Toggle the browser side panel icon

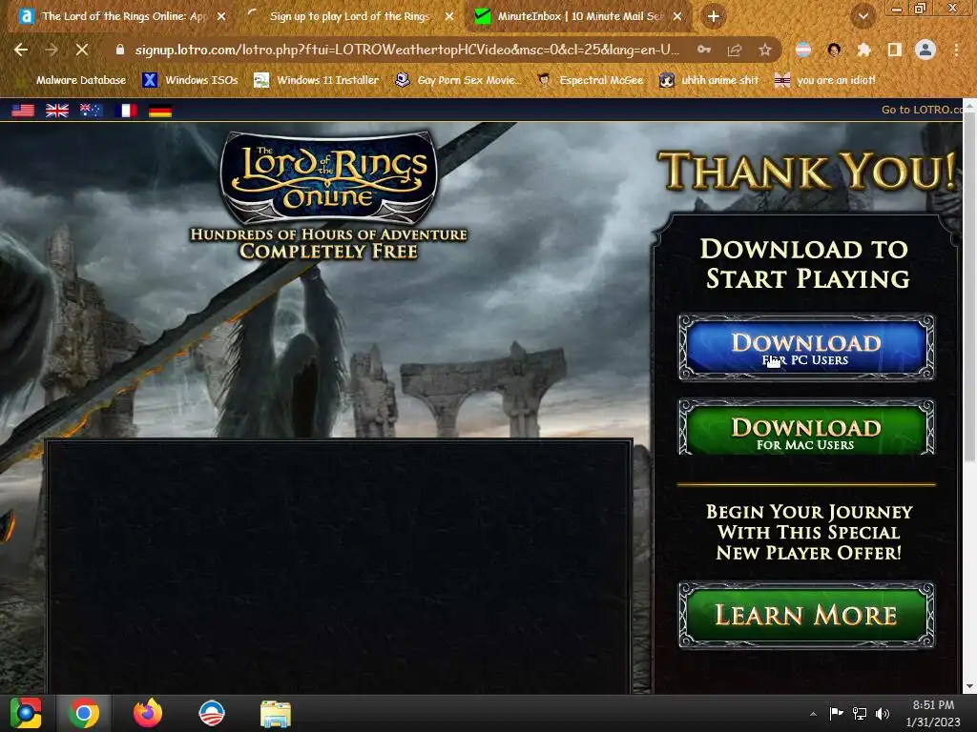coord(894,50)
